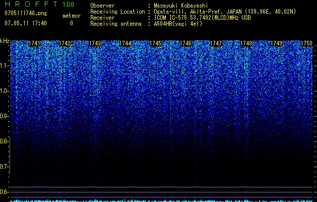This screenshot has height=202, width=317.
Task: Click the meteor count value 0
Action: 72,23
